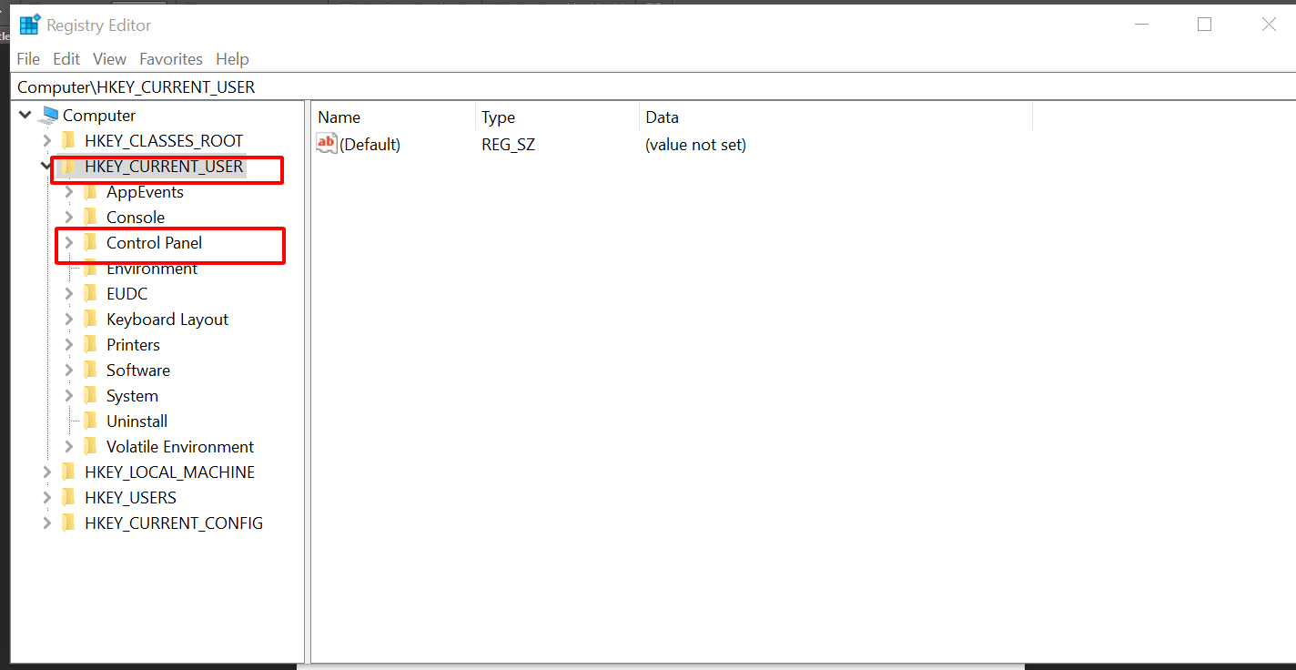Screen dimensions: 1296x670
Task: Select the HKEY_CURRENT_USER tree label
Action: 164,167
